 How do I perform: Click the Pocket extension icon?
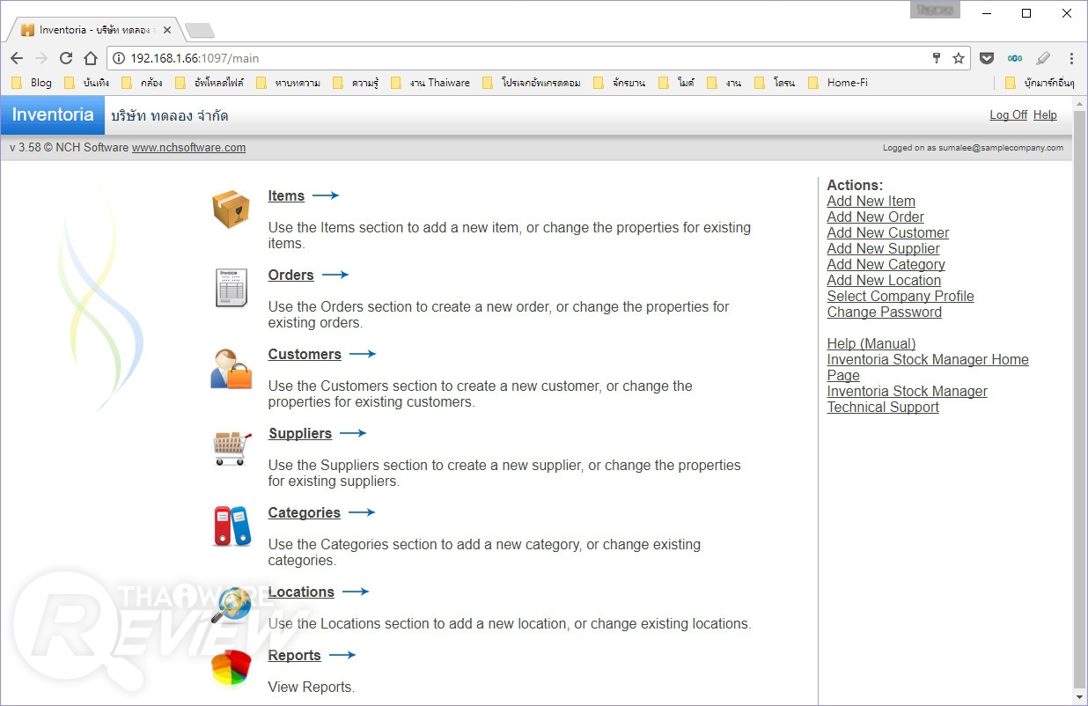pos(987,58)
